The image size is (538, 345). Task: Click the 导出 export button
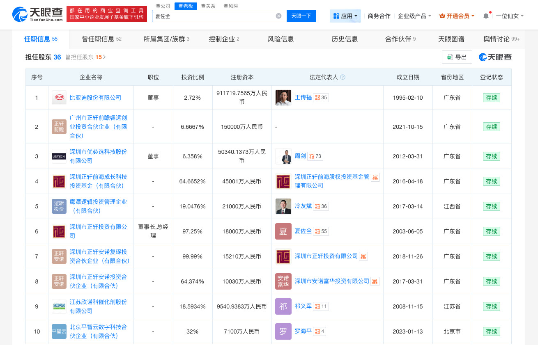pyautogui.click(x=457, y=57)
